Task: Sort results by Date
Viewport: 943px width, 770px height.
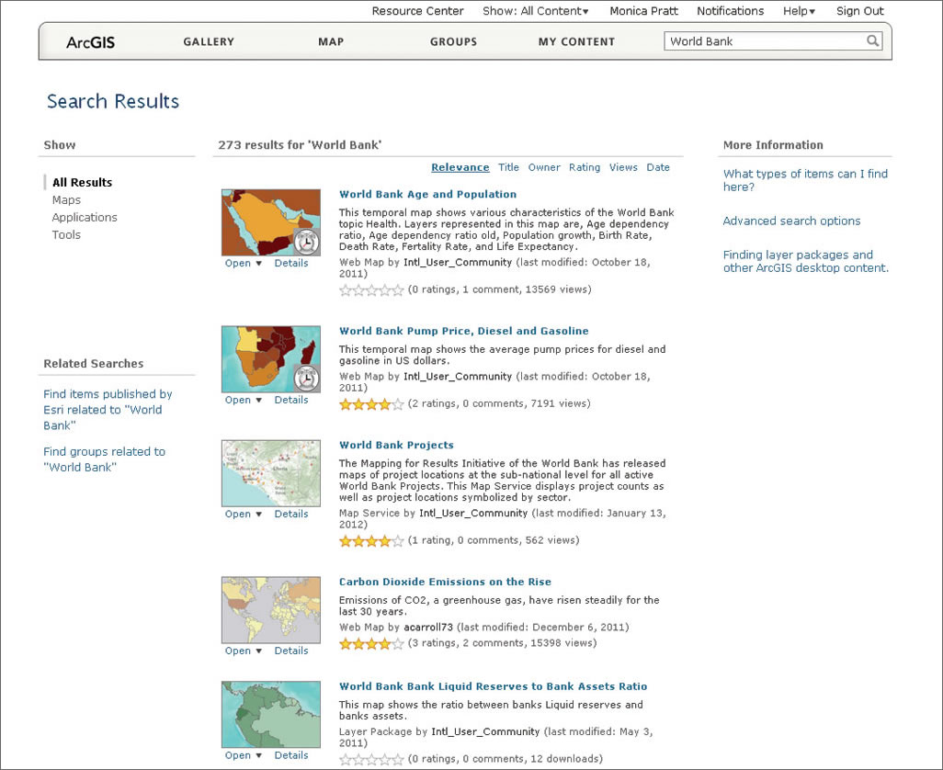Action: click(658, 168)
